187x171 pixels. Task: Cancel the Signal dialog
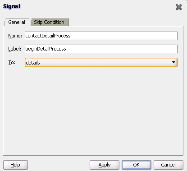(x=169, y=165)
